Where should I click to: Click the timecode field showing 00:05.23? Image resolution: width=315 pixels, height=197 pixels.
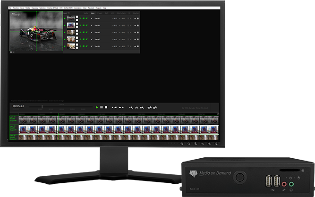coord(18,106)
